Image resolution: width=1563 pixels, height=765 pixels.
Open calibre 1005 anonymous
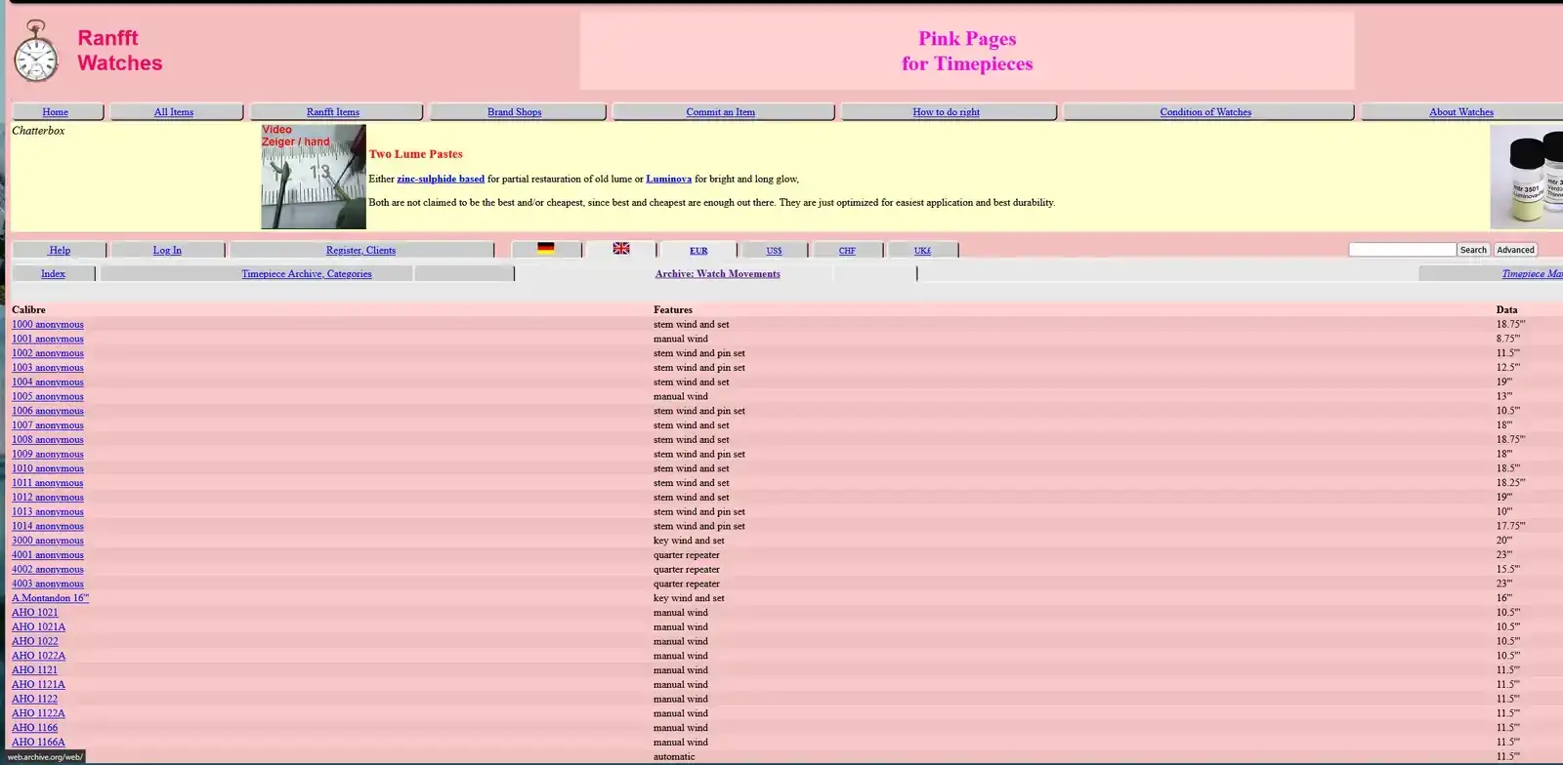pyautogui.click(x=48, y=397)
